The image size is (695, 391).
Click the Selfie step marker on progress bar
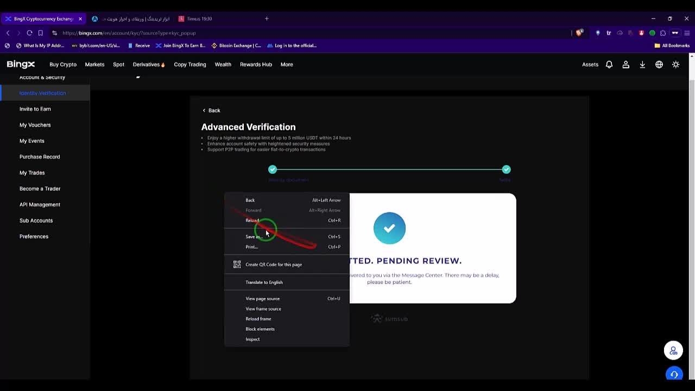[506, 169]
